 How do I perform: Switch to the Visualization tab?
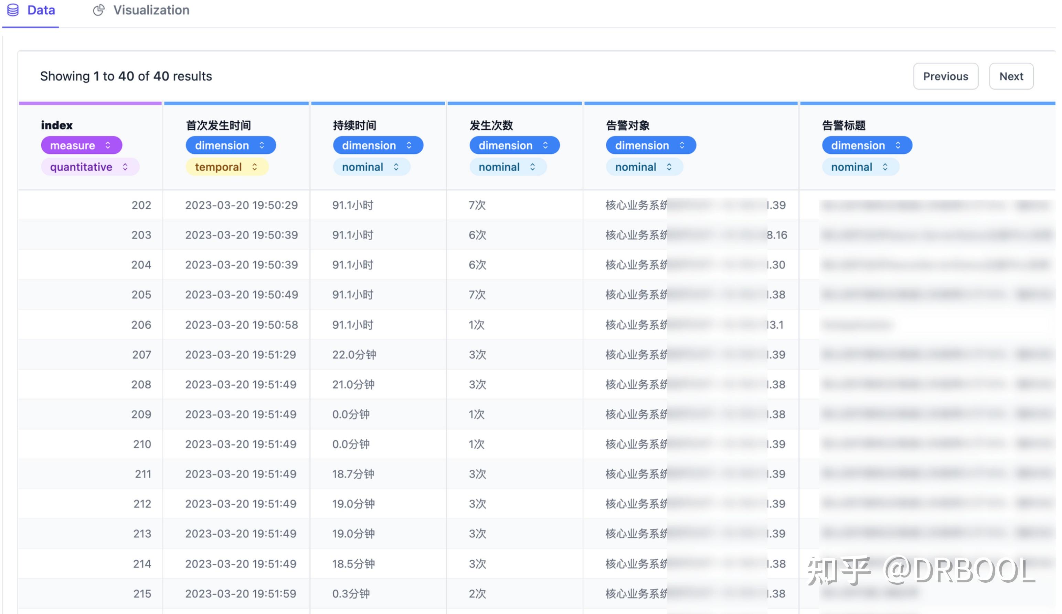coord(151,10)
